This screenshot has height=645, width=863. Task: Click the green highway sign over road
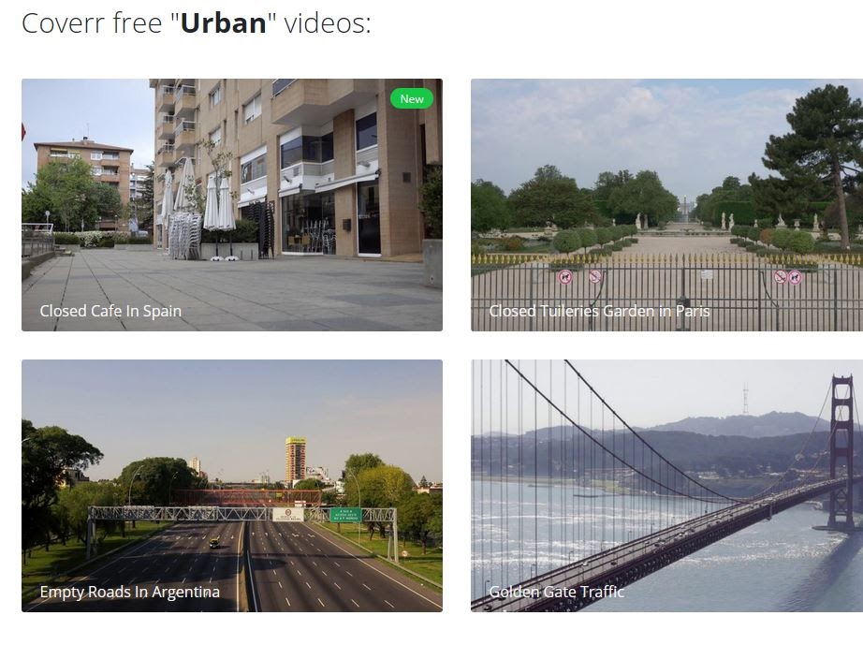[345, 515]
